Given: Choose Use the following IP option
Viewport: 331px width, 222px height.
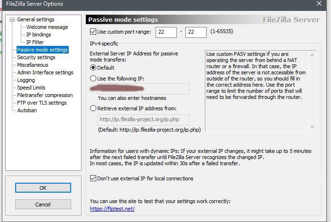Looking at the screenshot, I should click(x=93, y=78).
